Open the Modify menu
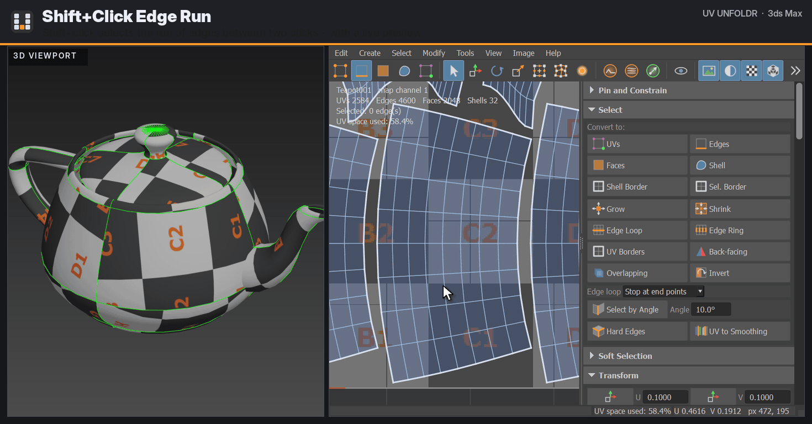Viewport: 812px width, 424px height. [434, 53]
